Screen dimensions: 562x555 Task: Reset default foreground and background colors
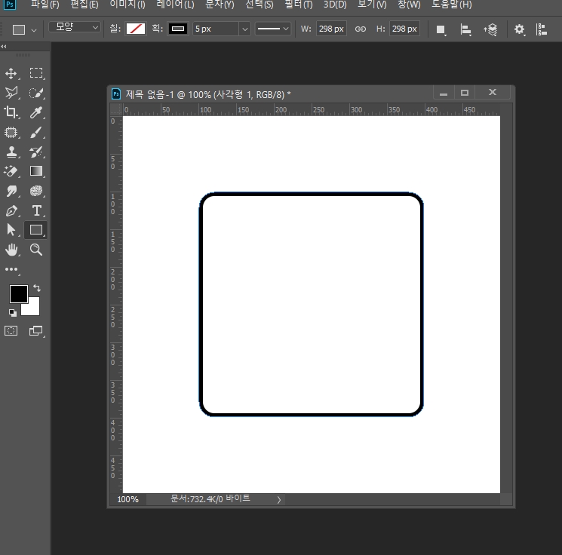point(13,313)
